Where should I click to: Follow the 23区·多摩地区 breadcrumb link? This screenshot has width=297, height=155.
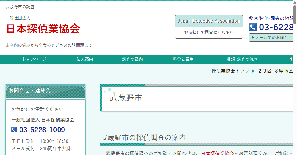(275, 71)
